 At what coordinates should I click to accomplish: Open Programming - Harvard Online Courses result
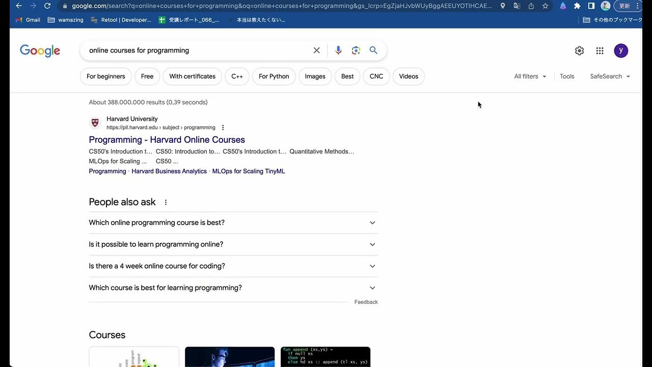pos(167,140)
